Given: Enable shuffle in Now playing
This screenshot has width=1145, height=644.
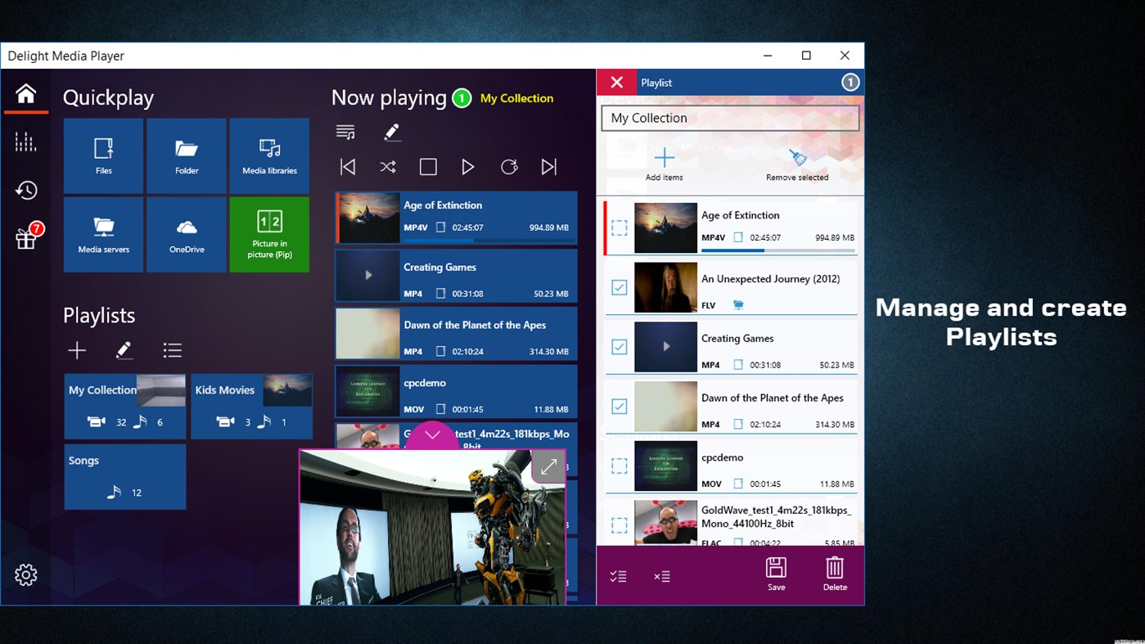Looking at the screenshot, I should coord(387,166).
